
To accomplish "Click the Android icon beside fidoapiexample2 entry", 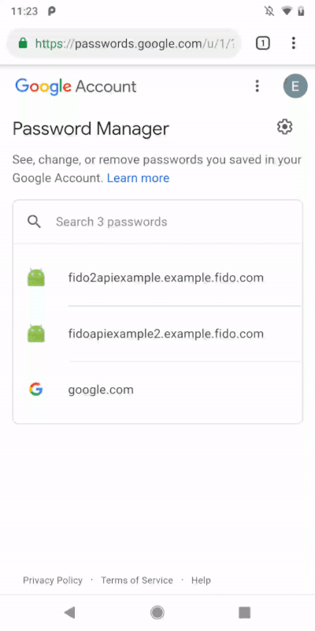I will (36, 333).
